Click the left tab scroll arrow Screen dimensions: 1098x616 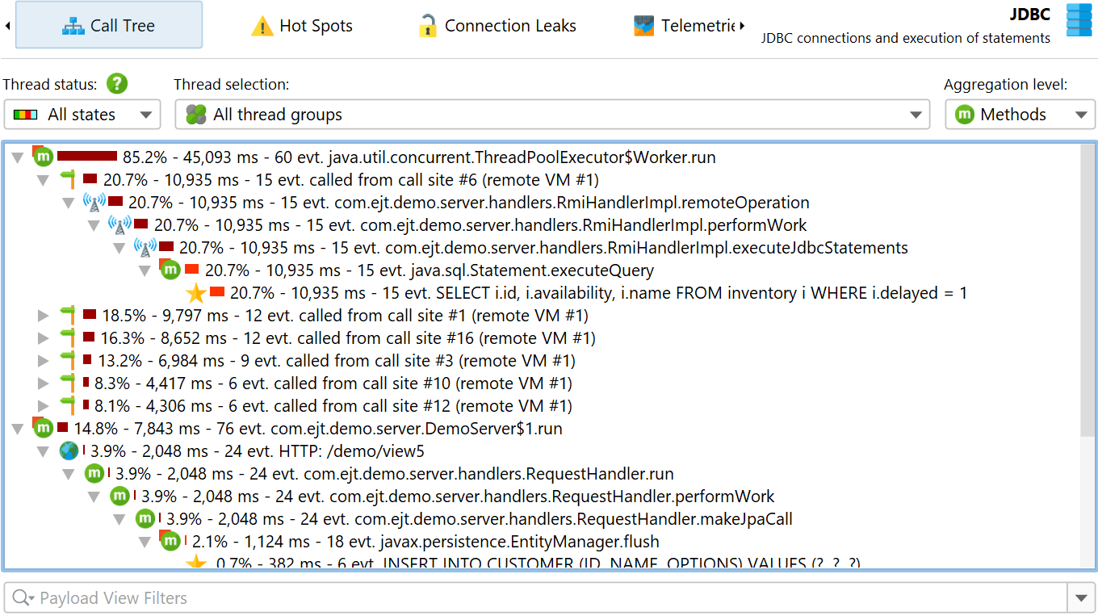click(7, 26)
